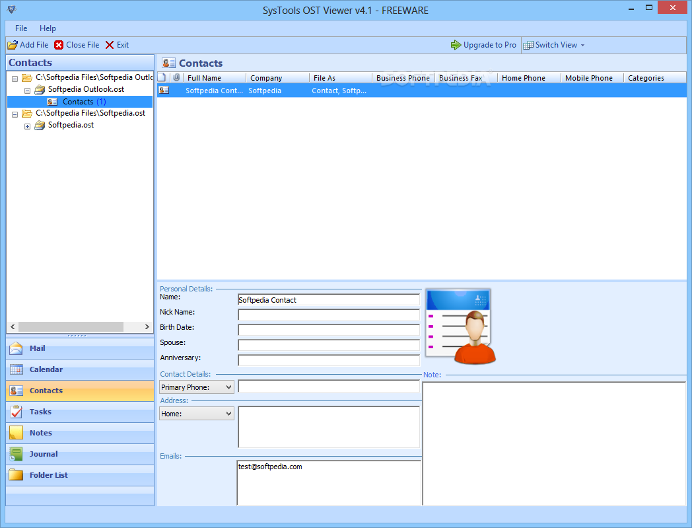Viewport: 692px width, 528px height.
Task: Click the Add File folder icon
Action: pos(13,45)
